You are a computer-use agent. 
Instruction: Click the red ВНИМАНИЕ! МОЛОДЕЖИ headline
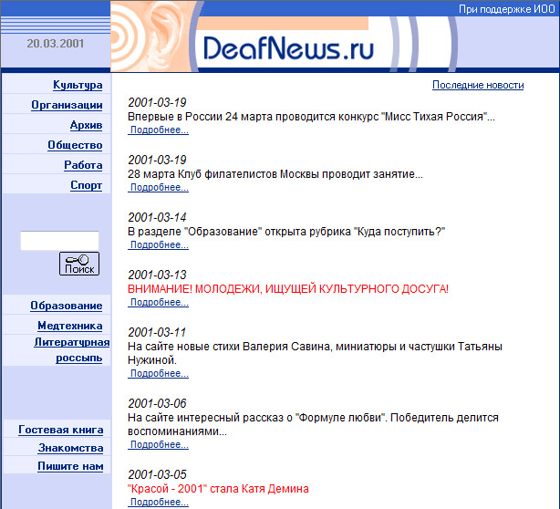(x=288, y=288)
